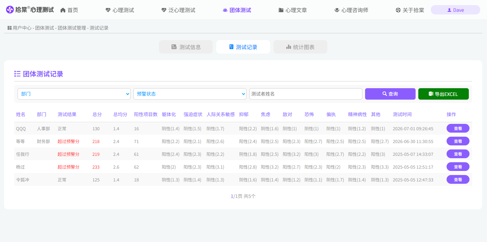487x242 pixels.
Task: Click the globe icon beside 关于拾棠
Action: point(398,10)
